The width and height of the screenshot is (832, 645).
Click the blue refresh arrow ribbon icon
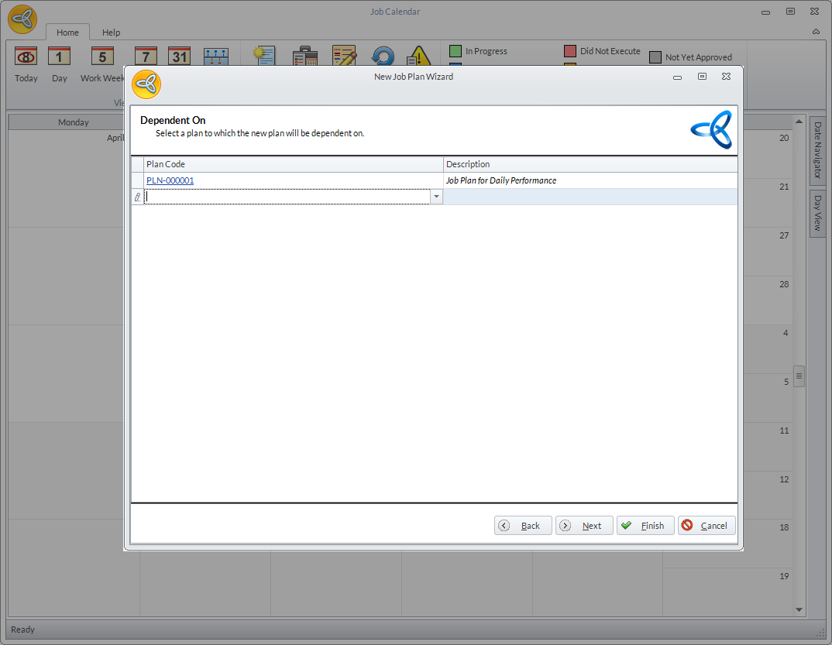(x=383, y=57)
